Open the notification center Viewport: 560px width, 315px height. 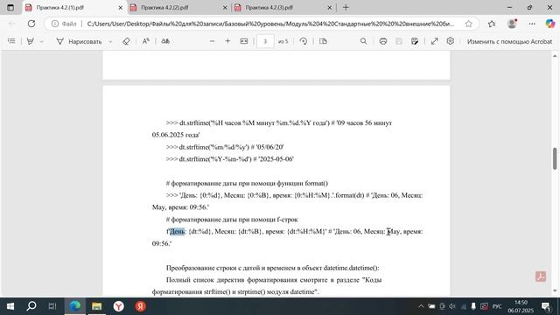coord(546,306)
